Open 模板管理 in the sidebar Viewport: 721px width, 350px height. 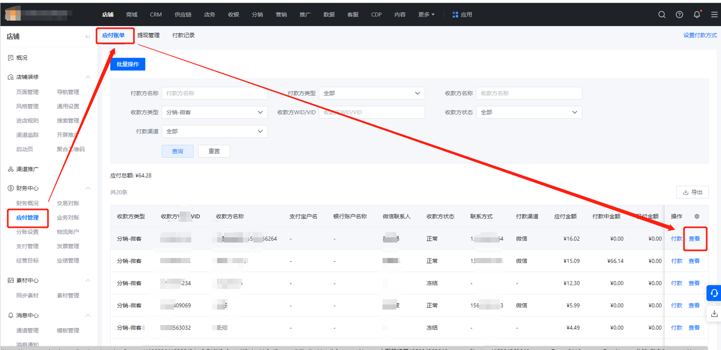coord(68,330)
